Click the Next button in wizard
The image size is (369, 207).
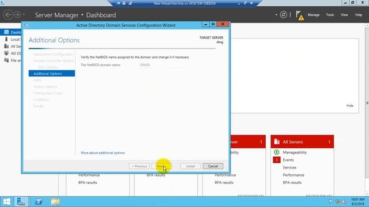pos(161,166)
